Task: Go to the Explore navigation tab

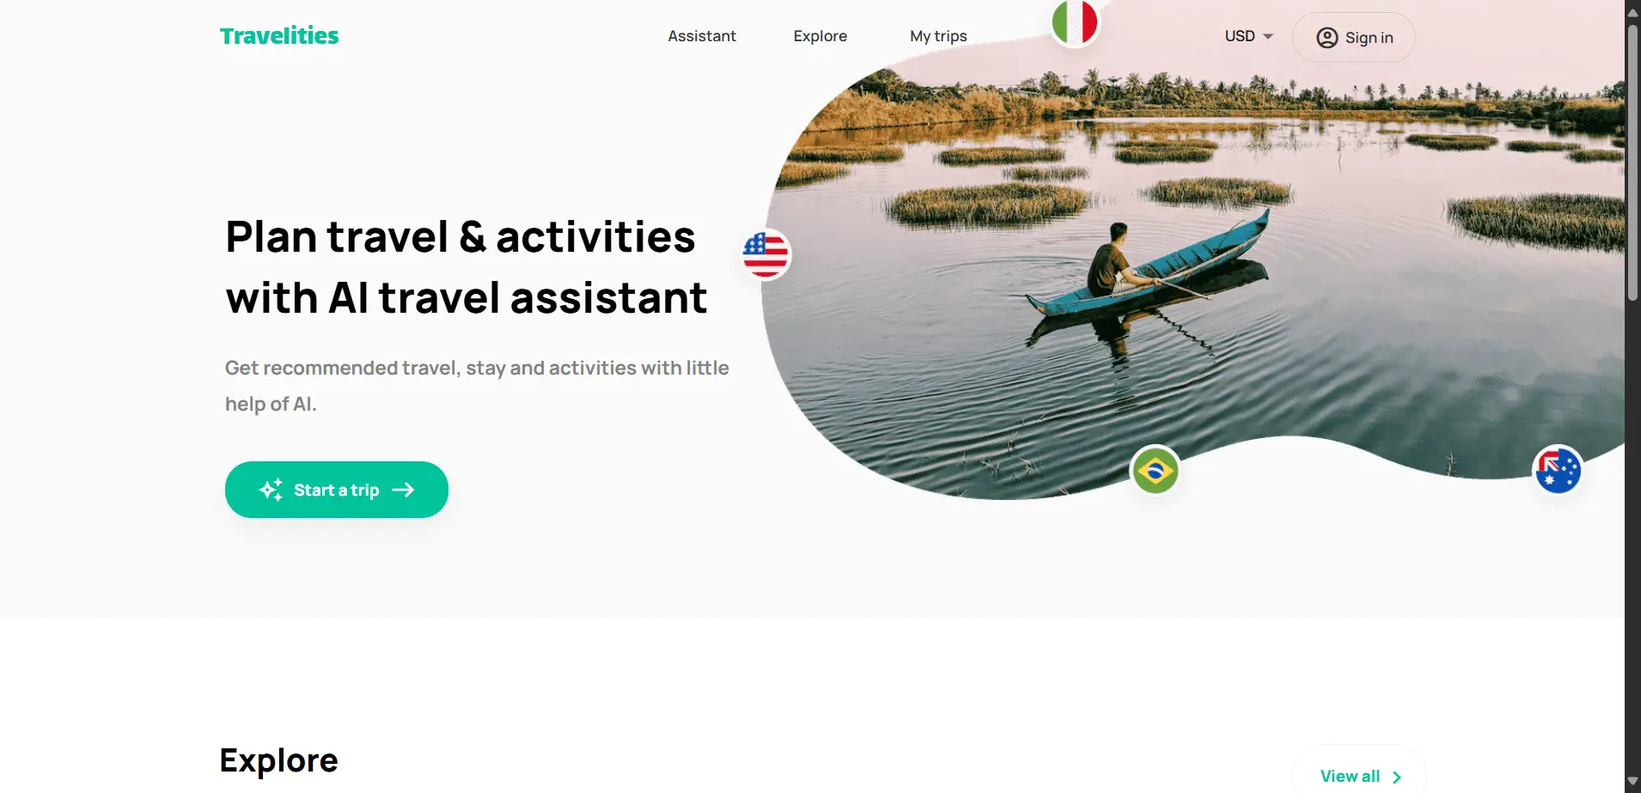Action: (820, 36)
